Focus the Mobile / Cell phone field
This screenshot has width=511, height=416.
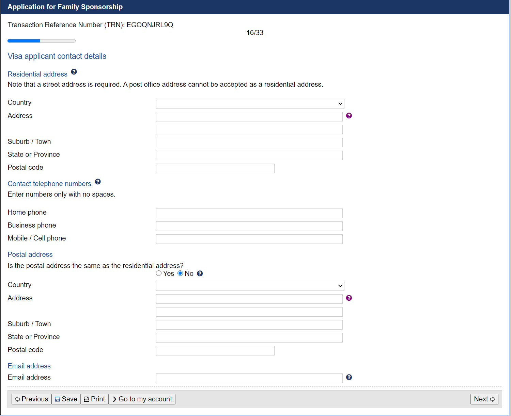click(249, 239)
